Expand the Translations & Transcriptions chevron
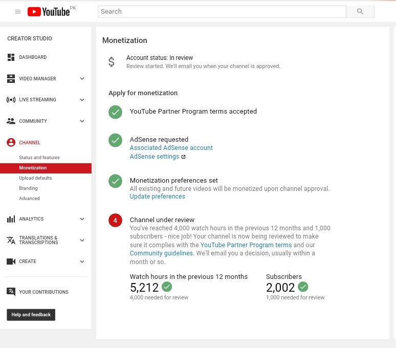Image resolution: width=396 pixels, height=348 pixels. pos(82,240)
